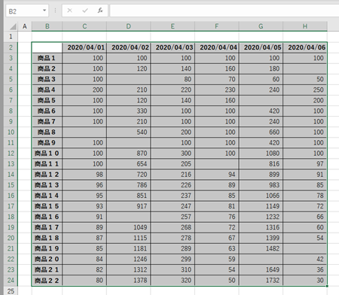This screenshot has height=295, width=339.
Task: Click the 商品４ row label cell
Action: (47, 90)
